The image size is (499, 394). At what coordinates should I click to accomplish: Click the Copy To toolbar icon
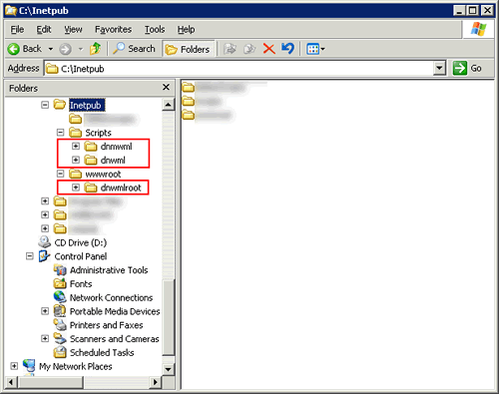[249, 49]
